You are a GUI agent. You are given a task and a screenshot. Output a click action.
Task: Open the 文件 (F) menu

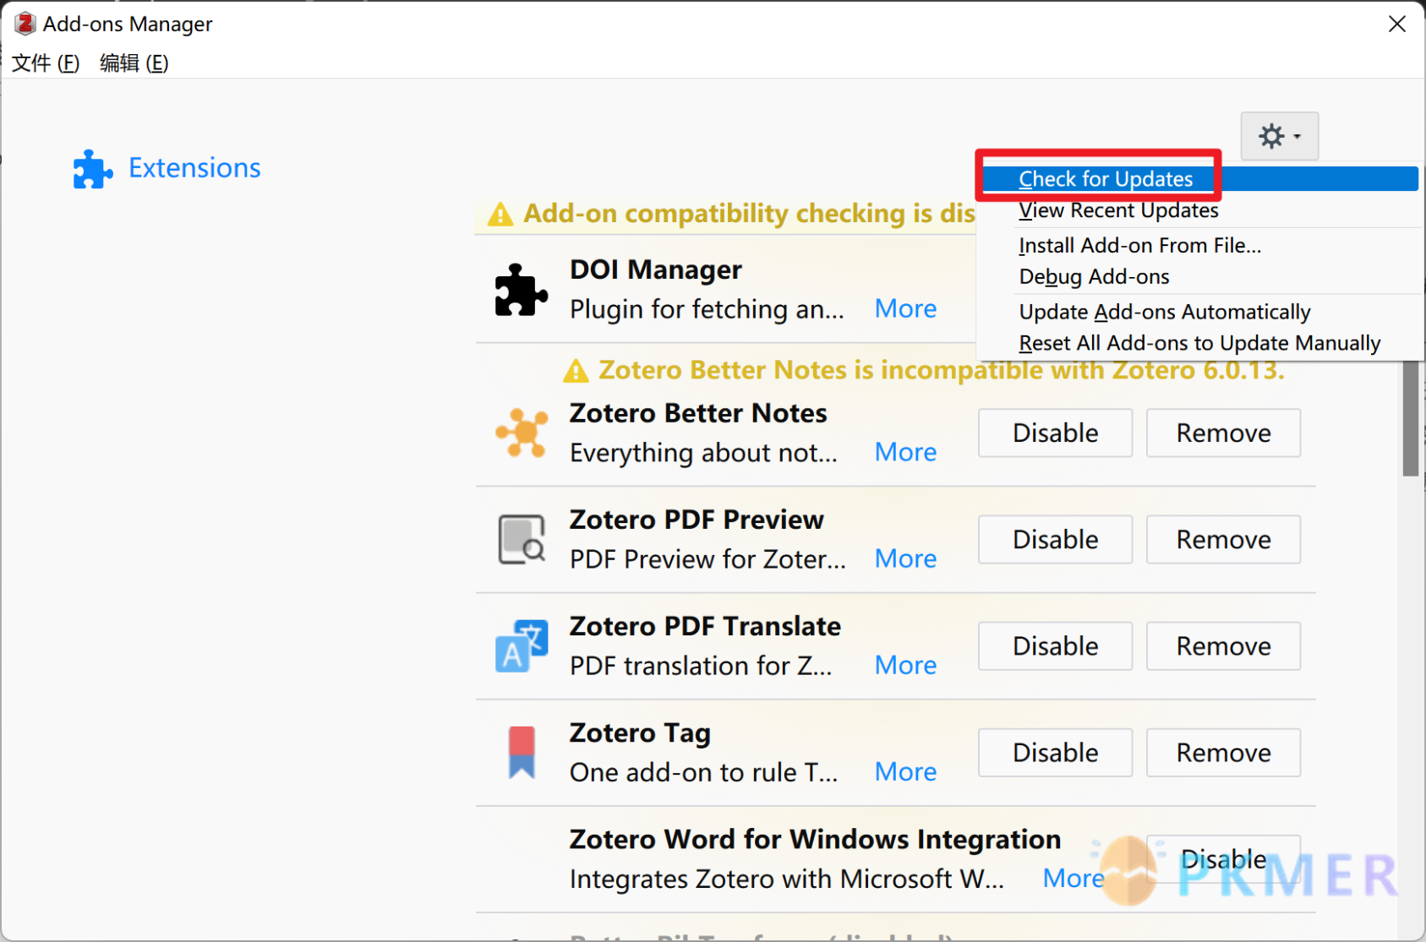point(46,63)
